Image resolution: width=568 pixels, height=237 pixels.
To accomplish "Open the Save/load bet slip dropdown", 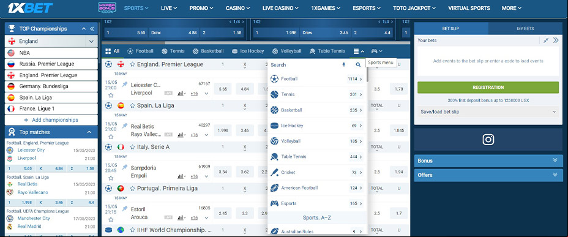I will tap(488, 112).
